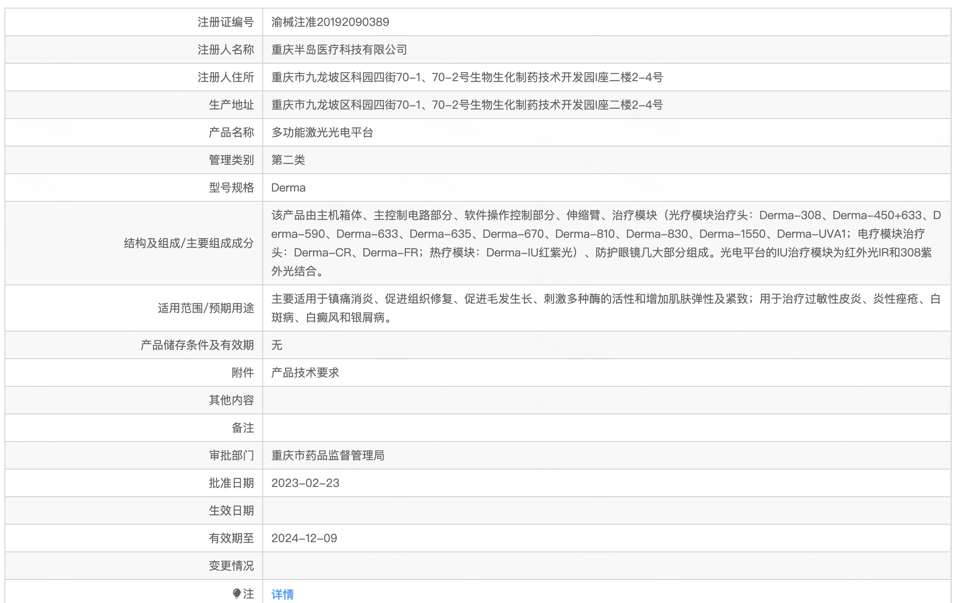Select the approver 重庆市药品监督管理局
The image size is (961, 603).
click(328, 455)
